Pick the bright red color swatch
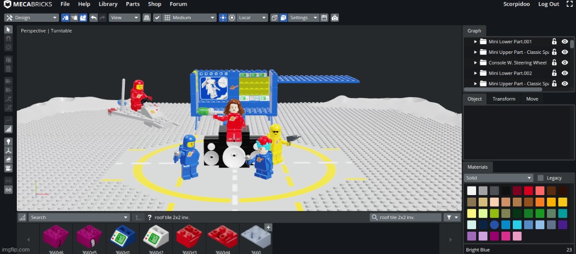This screenshot has width=576, height=254. 528,190
